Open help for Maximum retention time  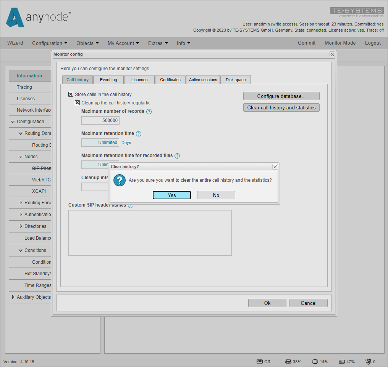138,133
